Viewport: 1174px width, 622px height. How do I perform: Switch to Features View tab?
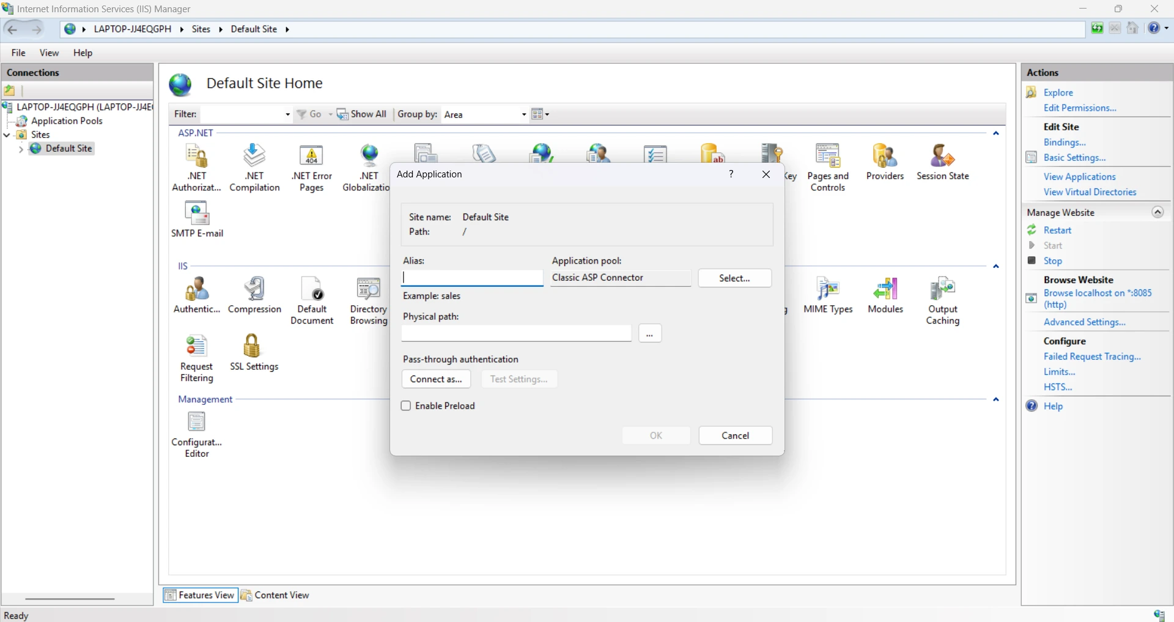pyautogui.click(x=200, y=595)
